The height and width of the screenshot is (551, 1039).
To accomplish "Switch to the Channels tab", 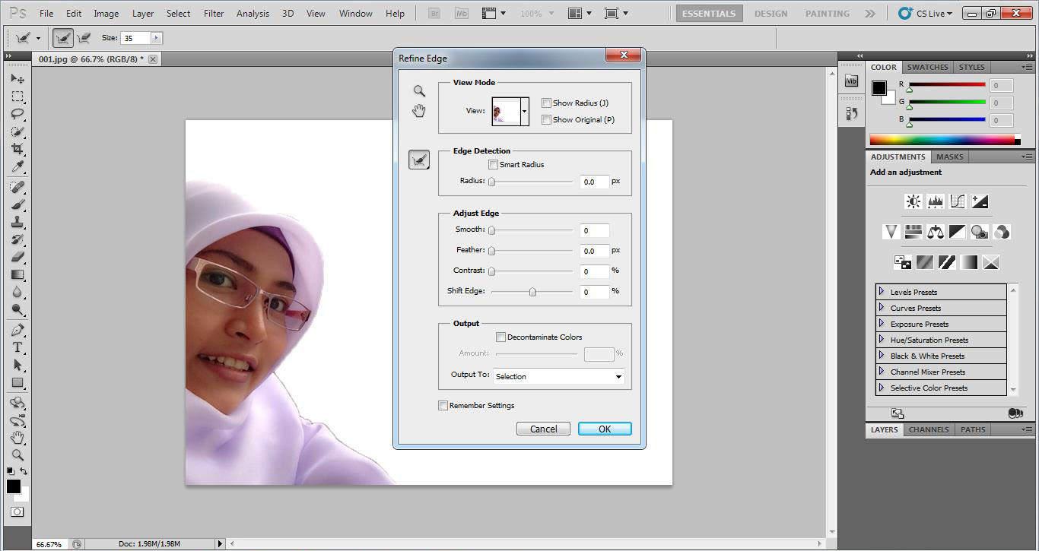I will [x=929, y=429].
